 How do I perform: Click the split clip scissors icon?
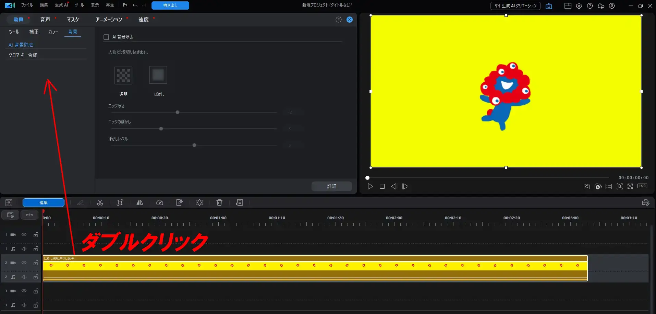tap(100, 203)
